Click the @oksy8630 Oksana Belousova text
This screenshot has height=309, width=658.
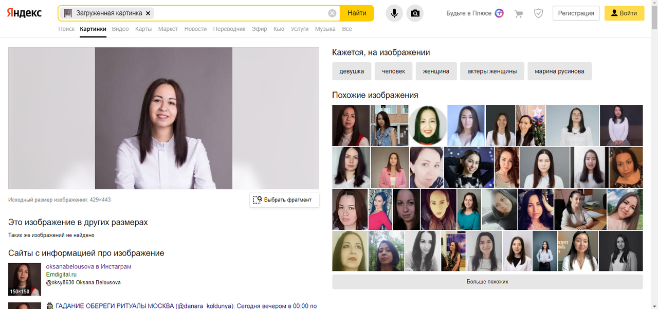83,282
